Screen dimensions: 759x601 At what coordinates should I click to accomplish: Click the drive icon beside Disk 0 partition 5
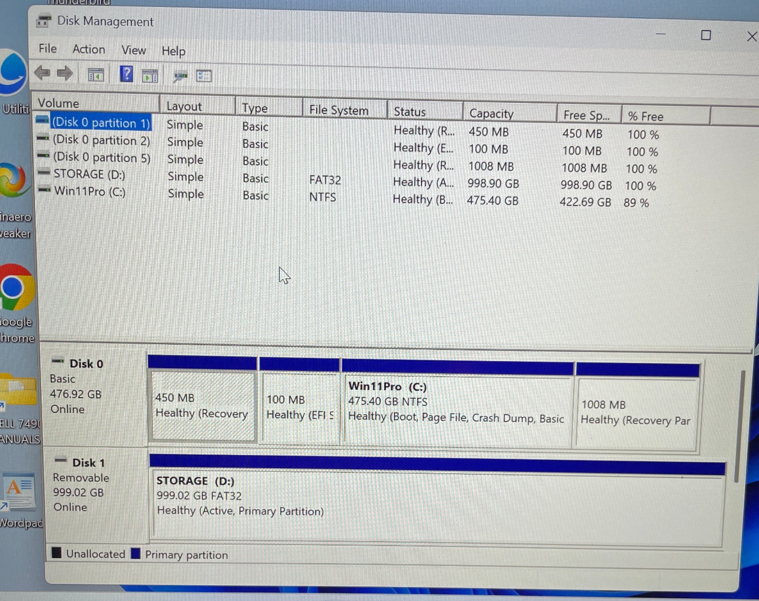(x=44, y=155)
